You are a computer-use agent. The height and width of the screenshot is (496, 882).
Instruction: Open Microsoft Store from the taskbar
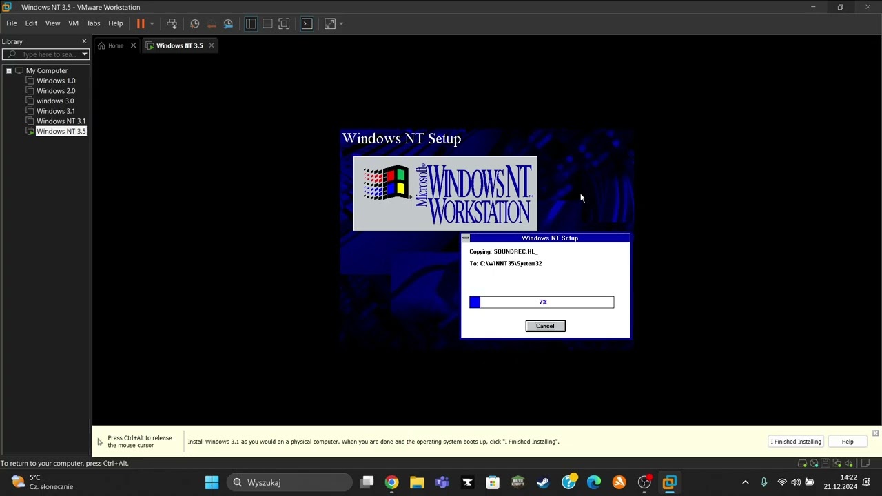(x=493, y=482)
